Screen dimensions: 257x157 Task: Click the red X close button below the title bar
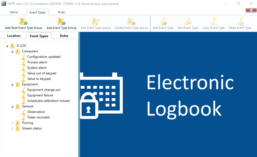click(x=251, y=10)
